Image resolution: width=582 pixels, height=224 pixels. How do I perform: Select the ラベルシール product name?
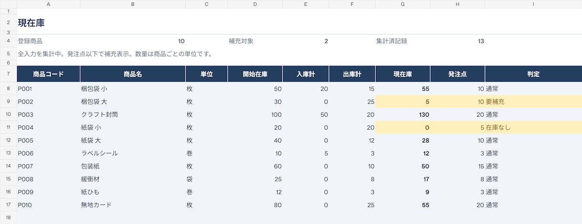100,153
